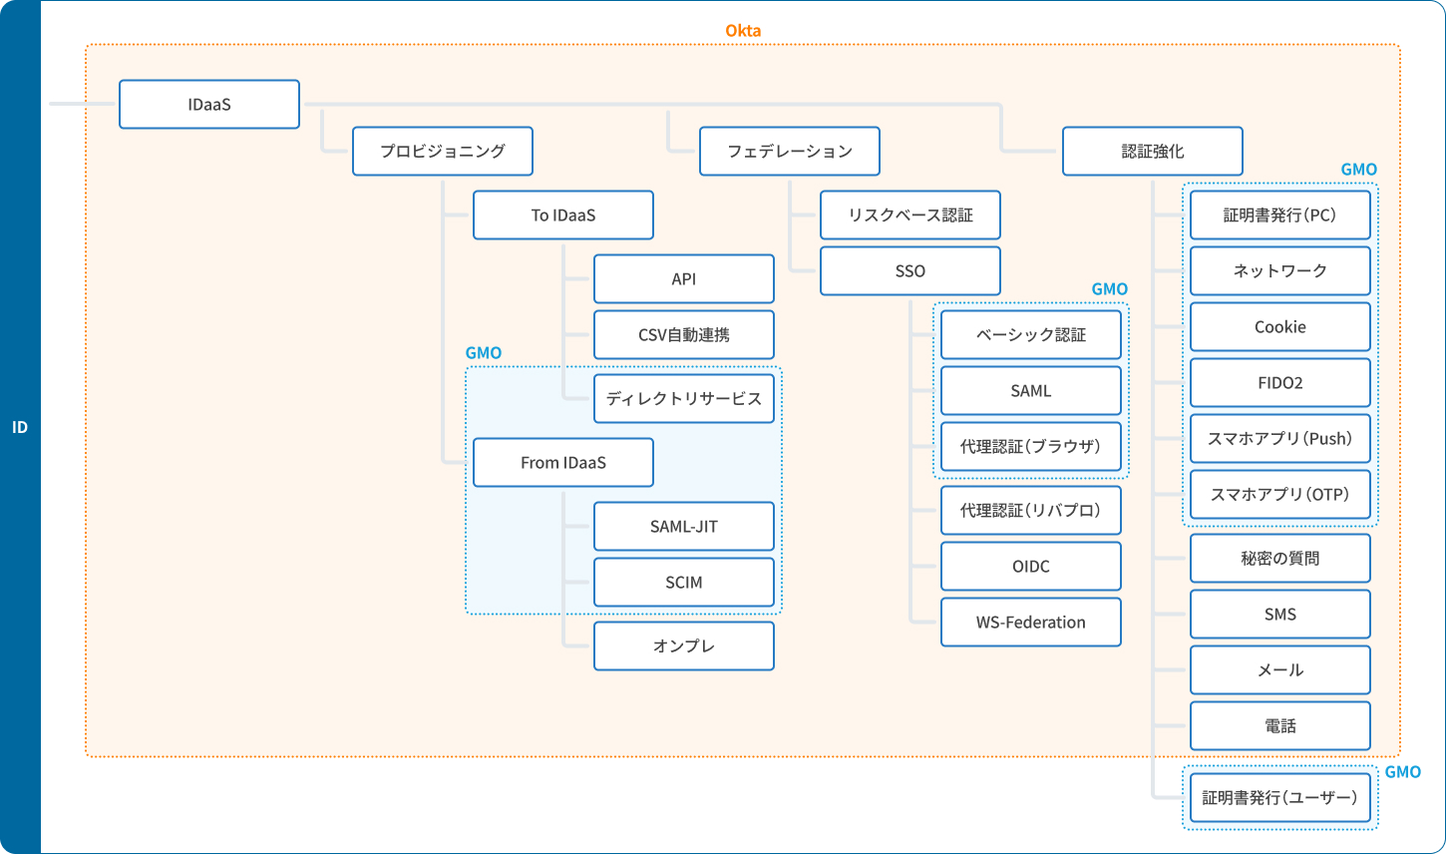Click the "電話" box
The width and height of the screenshot is (1446, 854).
point(1280,726)
